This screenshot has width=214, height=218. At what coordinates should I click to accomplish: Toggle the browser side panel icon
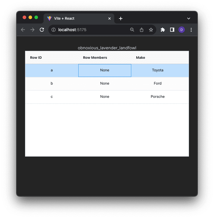(x=172, y=30)
